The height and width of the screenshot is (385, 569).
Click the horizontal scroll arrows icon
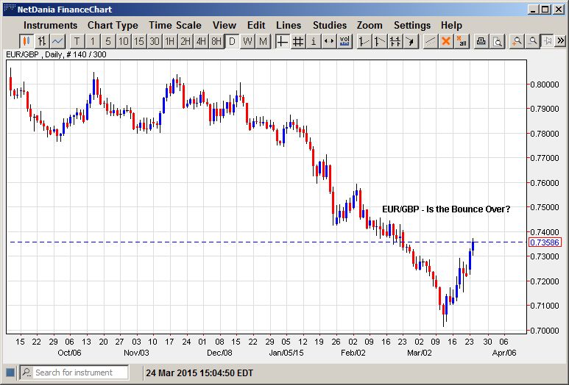[x=329, y=41]
